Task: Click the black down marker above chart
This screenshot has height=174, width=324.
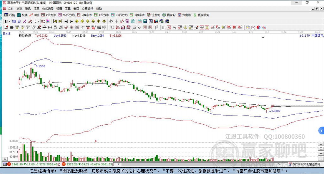Action: pyautogui.click(x=263, y=38)
